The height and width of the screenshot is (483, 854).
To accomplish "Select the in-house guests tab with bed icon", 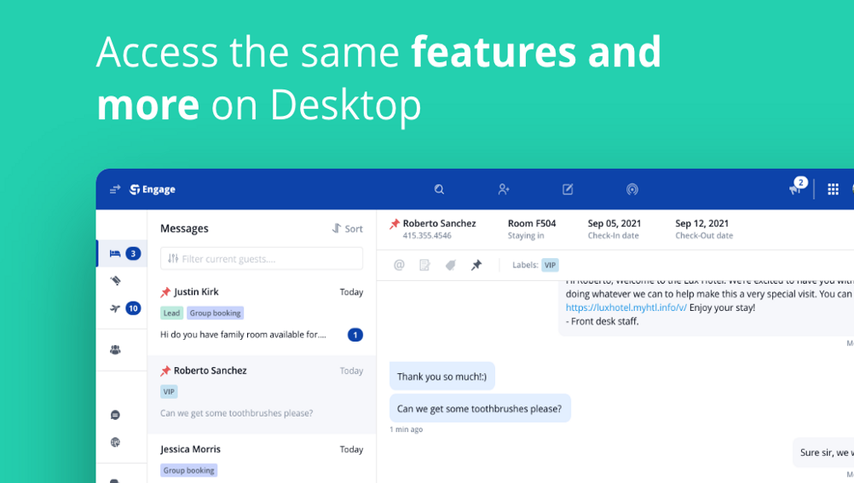I will click(116, 253).
